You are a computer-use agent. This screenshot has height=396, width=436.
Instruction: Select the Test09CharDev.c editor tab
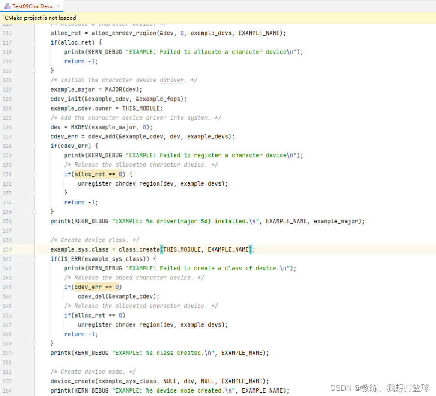[33, 6]
